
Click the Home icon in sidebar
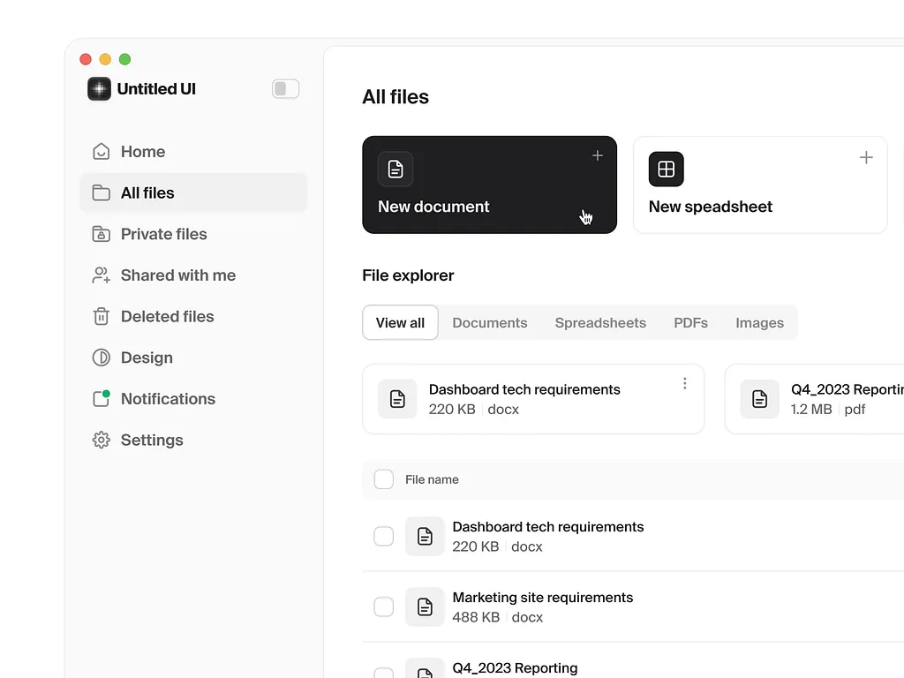[102, 152]
